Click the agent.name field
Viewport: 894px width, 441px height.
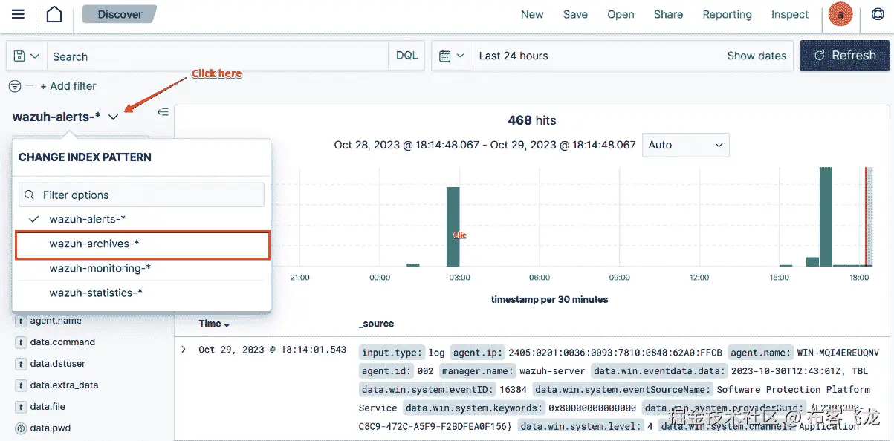[56, 321]
